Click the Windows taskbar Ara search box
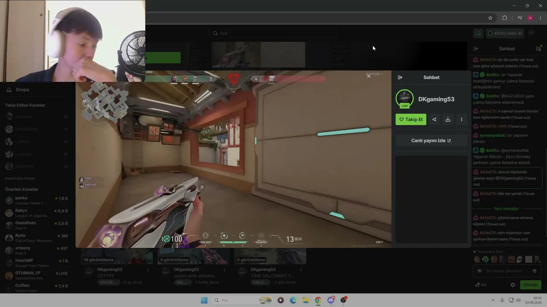The width and height of the screenshot is (547, 307). (x=243, y=300)
